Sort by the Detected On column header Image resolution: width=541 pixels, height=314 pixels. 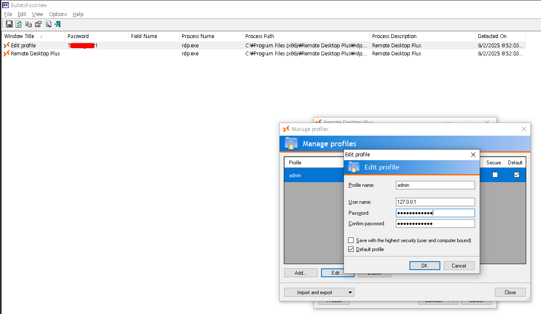(x=501, y=36)
